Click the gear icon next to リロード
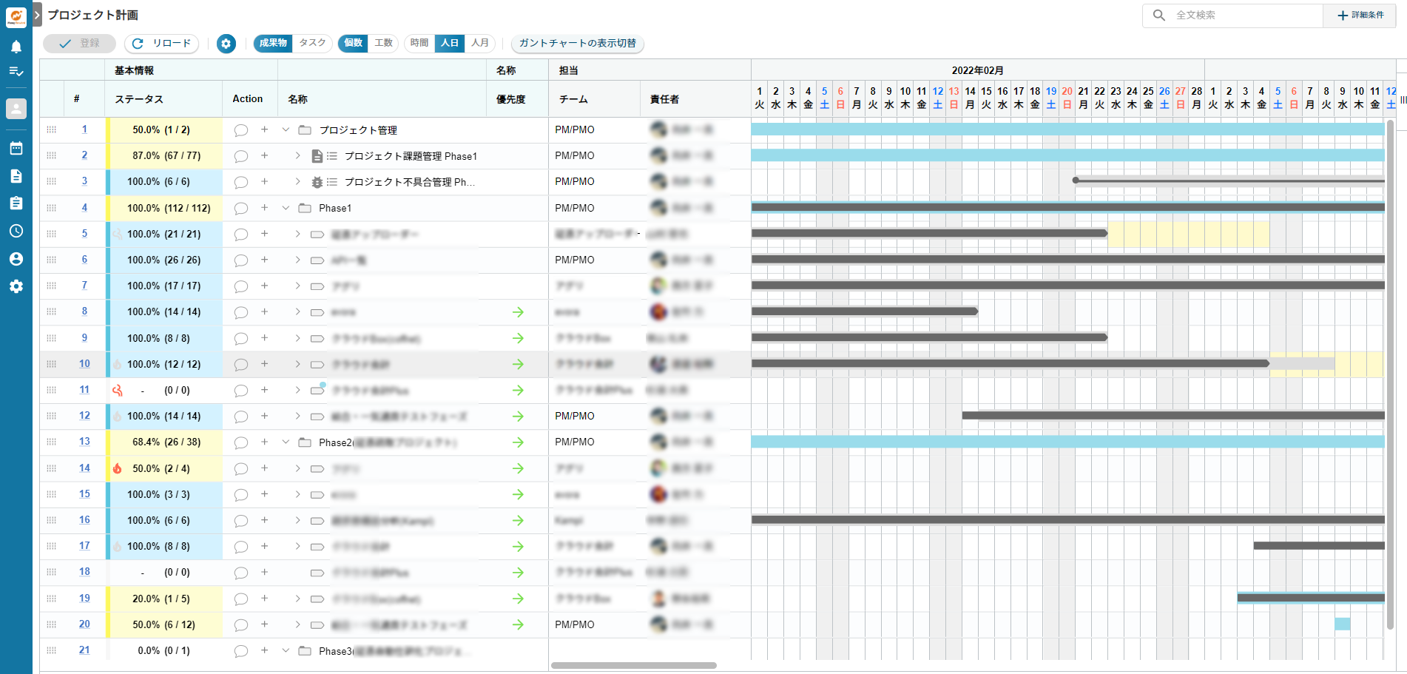 [x=226, y=44]
